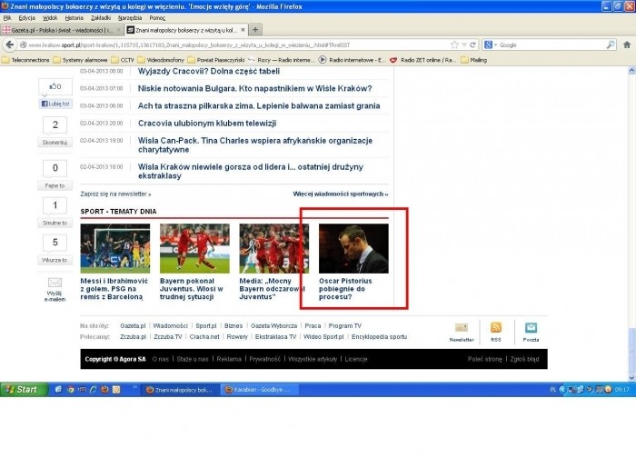Open a new browser tab with plus
636x458 pixels.
click(255, 29)
